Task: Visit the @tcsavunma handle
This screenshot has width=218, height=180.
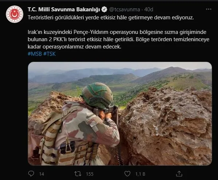Action: (125, 9)
